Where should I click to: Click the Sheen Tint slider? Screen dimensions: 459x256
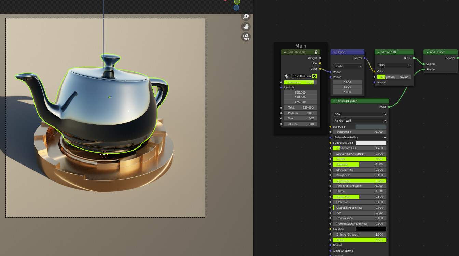coord(360,197)
